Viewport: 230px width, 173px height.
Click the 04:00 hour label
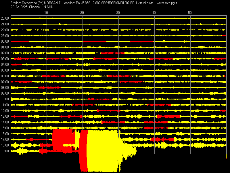(x=5, y=64)
